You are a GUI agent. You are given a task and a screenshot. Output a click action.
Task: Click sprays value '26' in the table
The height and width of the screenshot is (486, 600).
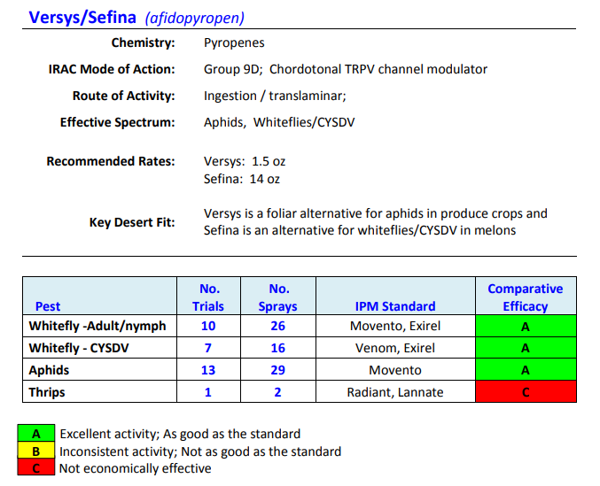click(x=277, y=326)
